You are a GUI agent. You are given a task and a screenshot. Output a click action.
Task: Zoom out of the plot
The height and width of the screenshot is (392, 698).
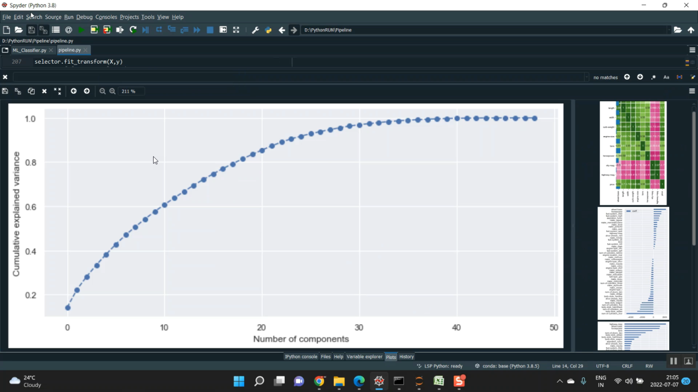tap(102, 91)
